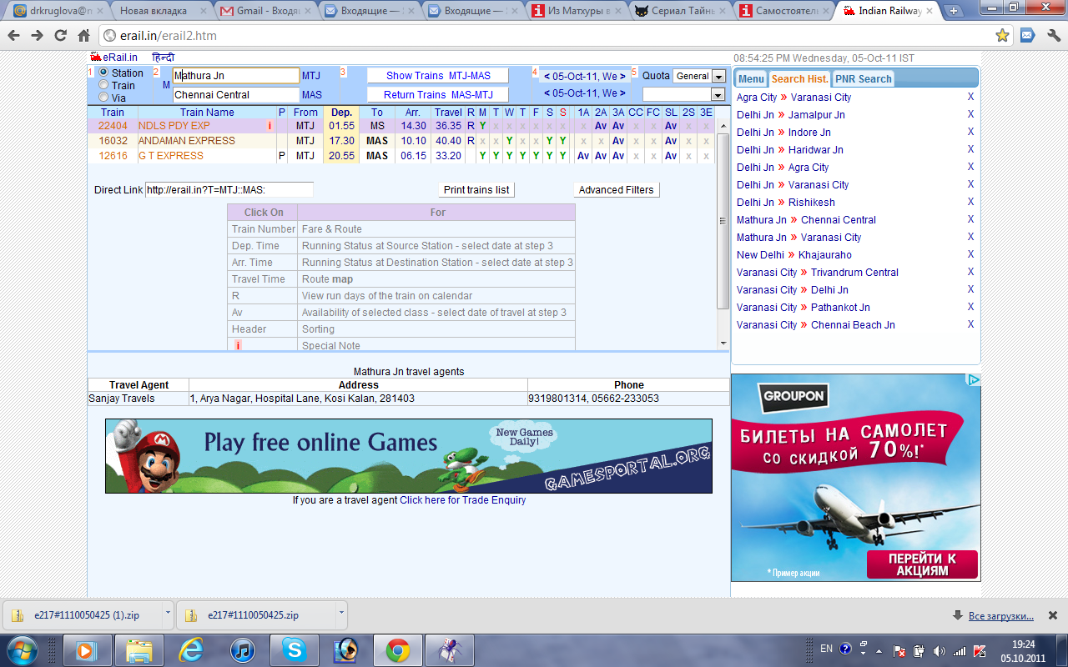
Task: Expand the empty dropdown below Quota
Action: pos(718,95)
